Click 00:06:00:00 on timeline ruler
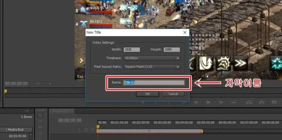Image resolution: width=282 pixels, height=140 pixels. tap(227, 122)
